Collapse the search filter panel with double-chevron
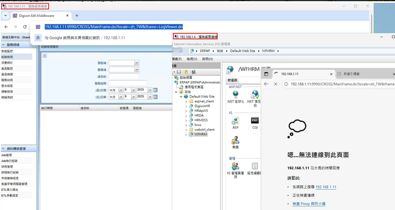The width and height of the screenshot is (395, 210). 45,56
